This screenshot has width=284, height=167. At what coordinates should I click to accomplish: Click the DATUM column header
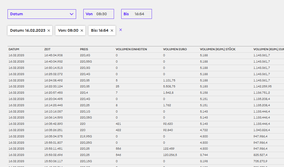[x=14, y=49]
